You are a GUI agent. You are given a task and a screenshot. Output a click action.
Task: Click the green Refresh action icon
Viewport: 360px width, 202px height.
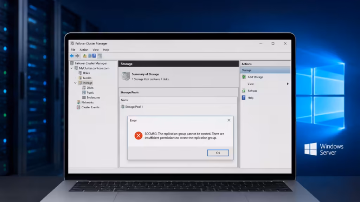point(244,91)
